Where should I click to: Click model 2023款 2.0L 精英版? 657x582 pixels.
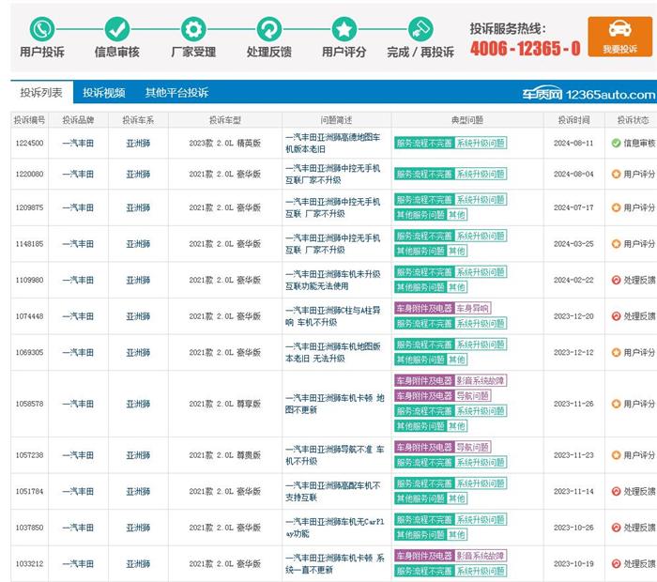coord(225,144)
